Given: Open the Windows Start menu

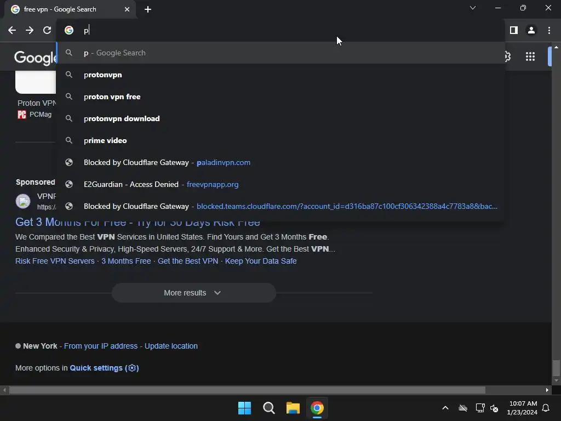Looking at the screenshot, I should (244, 408).
